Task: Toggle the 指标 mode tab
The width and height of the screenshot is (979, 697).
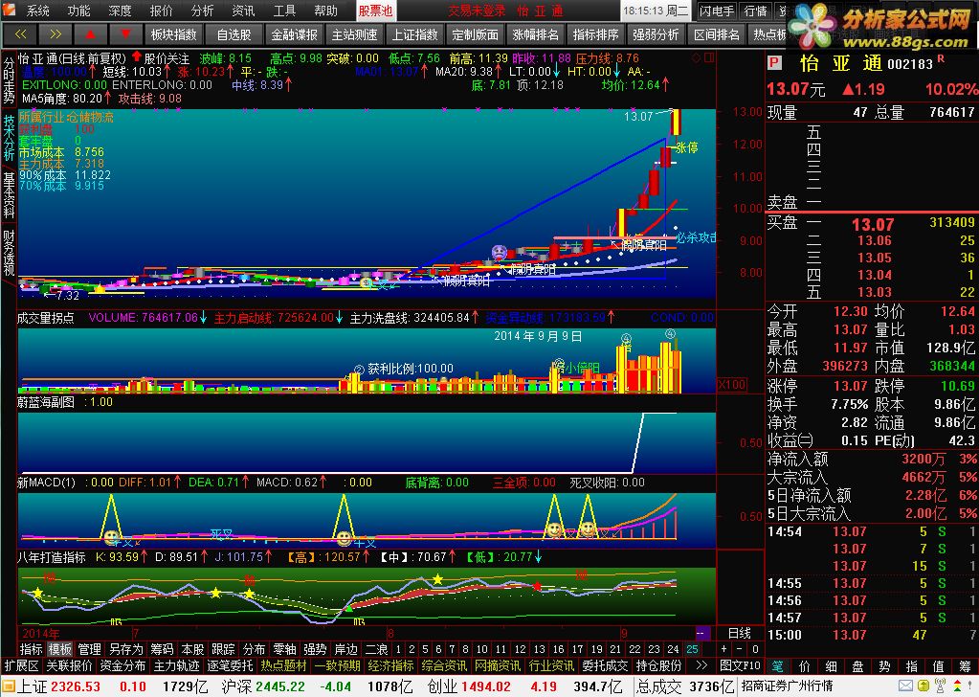Action: point(32,649)
